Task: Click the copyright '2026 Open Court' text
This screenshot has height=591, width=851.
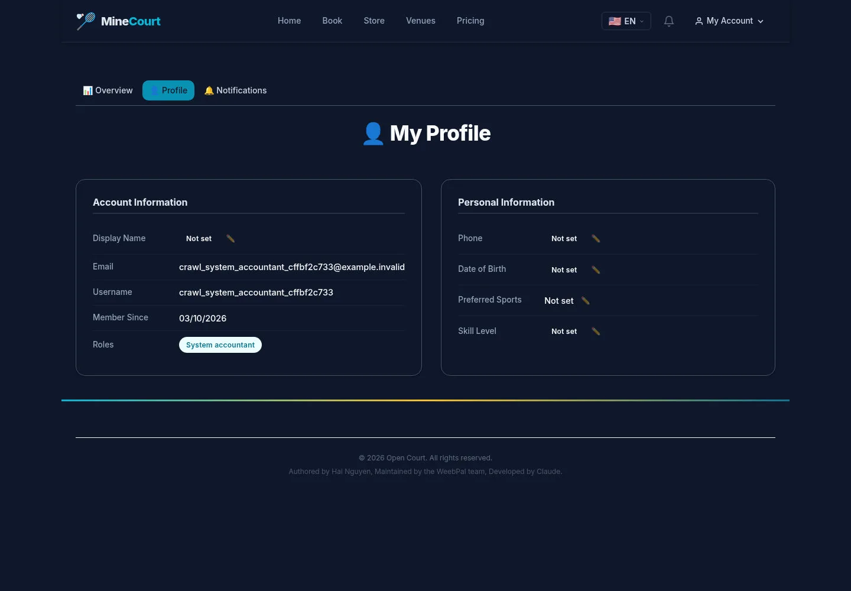Action: pos(425,458)
